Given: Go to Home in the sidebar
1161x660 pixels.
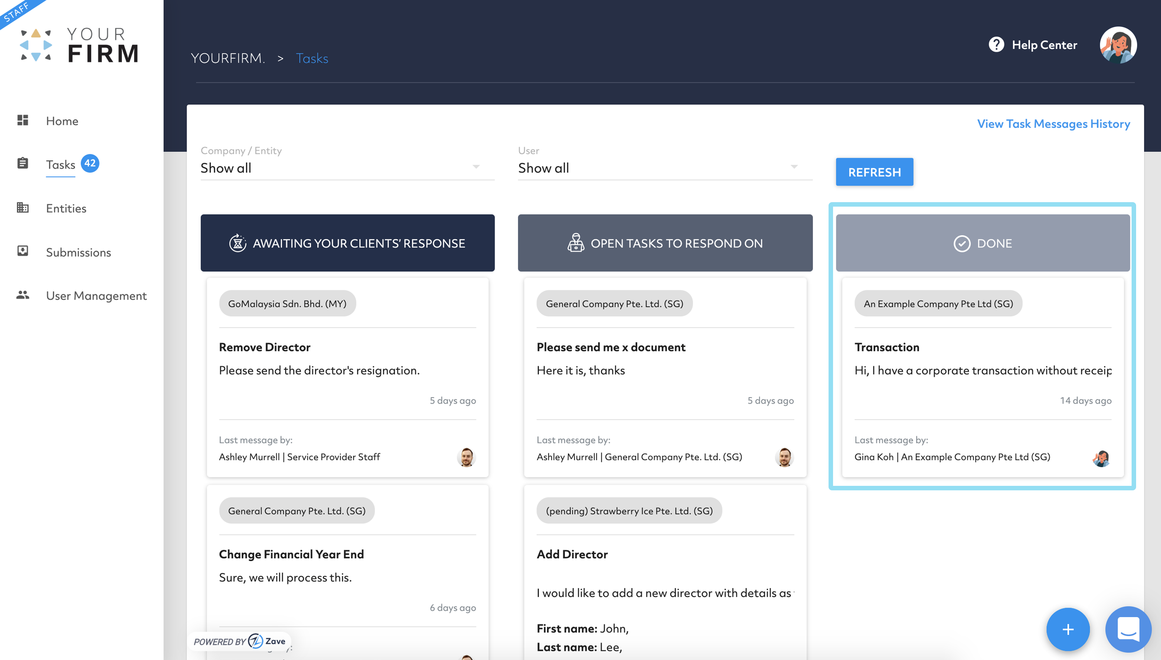Looking at the screenshot, I should point(62,121).
